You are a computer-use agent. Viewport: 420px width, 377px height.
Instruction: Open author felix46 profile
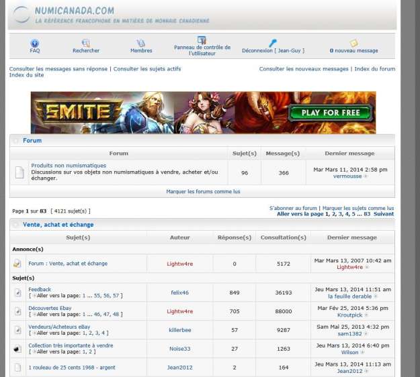(179, 292)
